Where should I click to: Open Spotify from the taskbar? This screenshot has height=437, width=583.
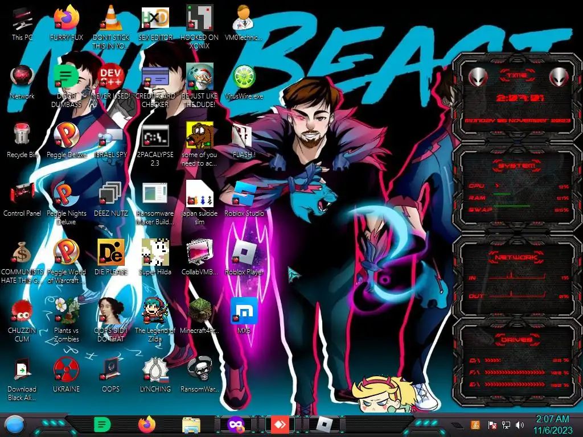tap(102, 424)
